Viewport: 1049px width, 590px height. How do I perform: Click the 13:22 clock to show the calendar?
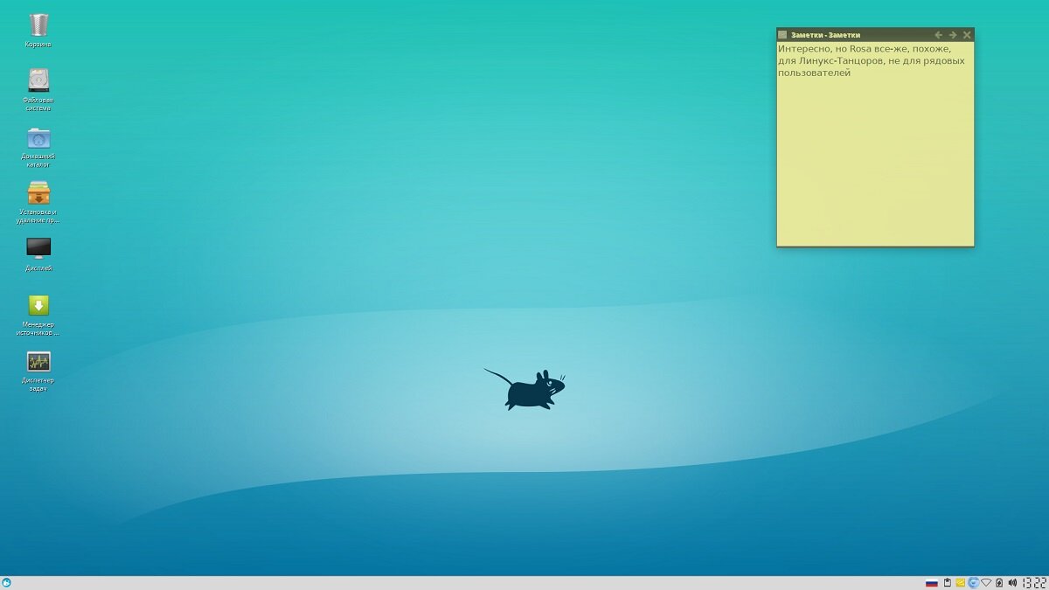[x=1033, y=582]
